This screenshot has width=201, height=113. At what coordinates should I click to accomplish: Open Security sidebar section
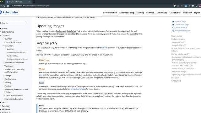[8, 83]
